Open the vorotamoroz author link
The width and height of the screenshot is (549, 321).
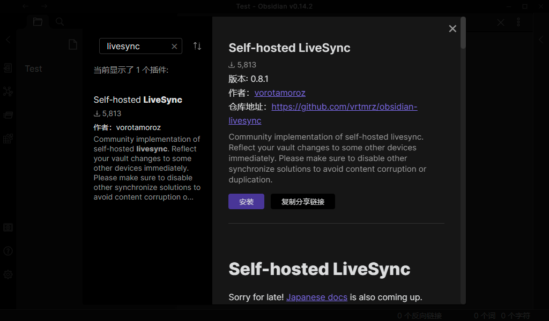[x=280, y=93]
